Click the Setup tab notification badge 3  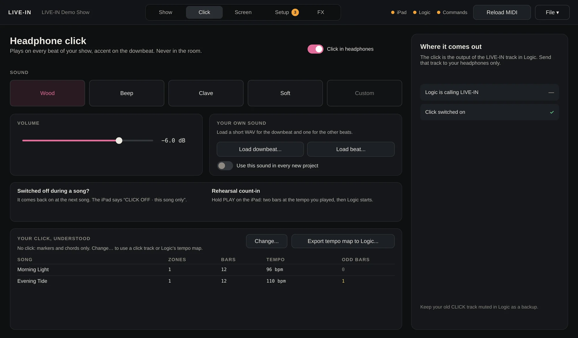click(295, 12)
